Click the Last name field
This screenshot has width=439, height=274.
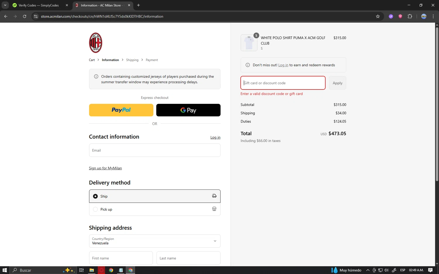point(188,258)
